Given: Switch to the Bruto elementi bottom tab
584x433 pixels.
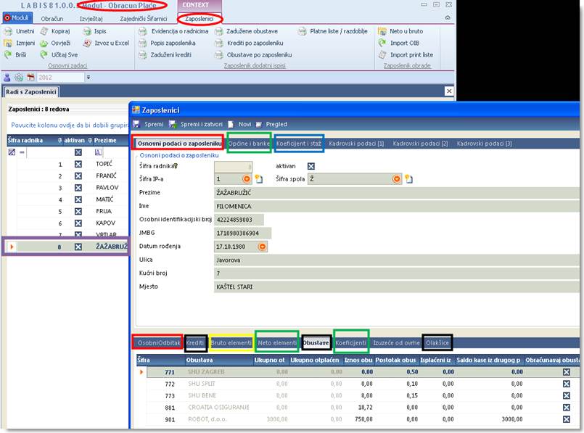Looking at the screenshot, I should [x=231, y=343].
